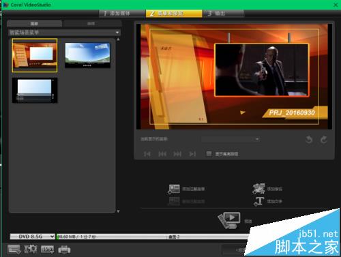Click the greyed remove annotation menu icon
341x257 pixels.
click(x=174, y=201)
